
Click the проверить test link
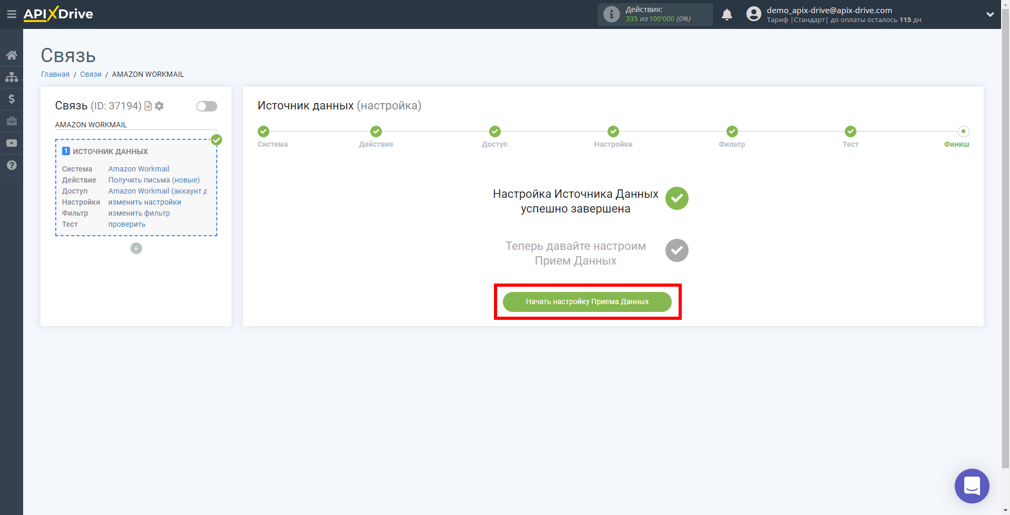click(x=127, y=224)
